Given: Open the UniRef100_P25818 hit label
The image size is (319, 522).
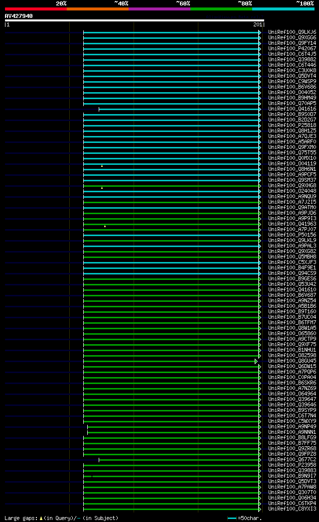Looking at the screenshot, I should click(x=292, y=125).
